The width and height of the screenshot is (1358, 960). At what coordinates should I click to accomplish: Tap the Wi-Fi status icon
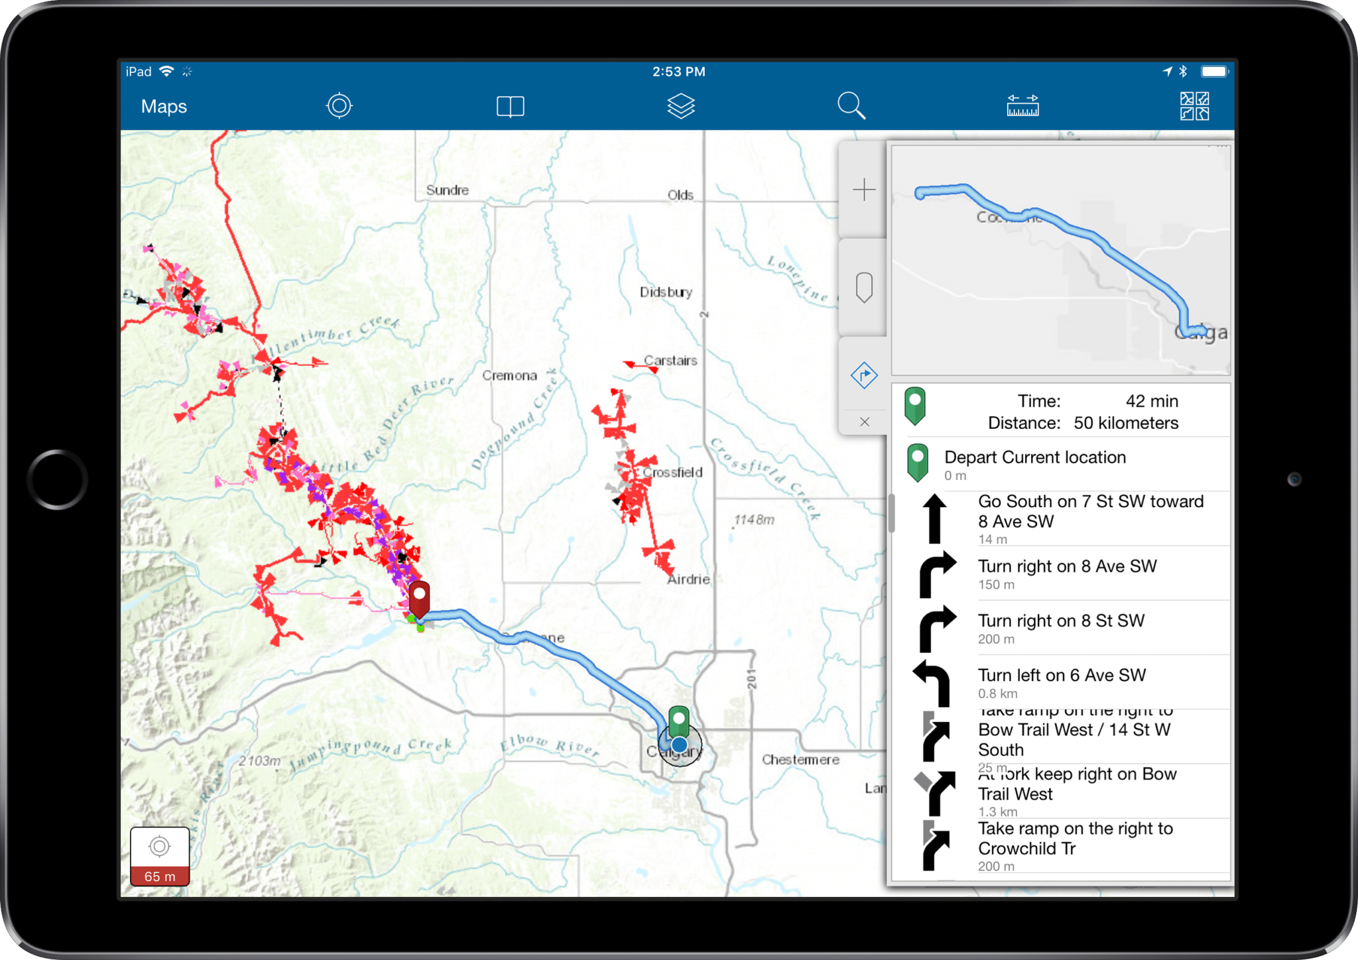pyautogui.click(x=166, y=71)
